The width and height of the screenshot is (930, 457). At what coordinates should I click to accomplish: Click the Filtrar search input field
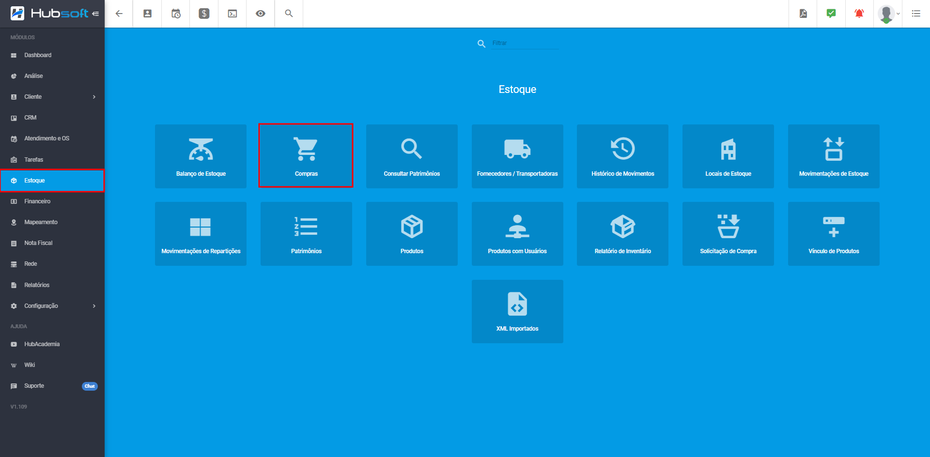[525, 43]
